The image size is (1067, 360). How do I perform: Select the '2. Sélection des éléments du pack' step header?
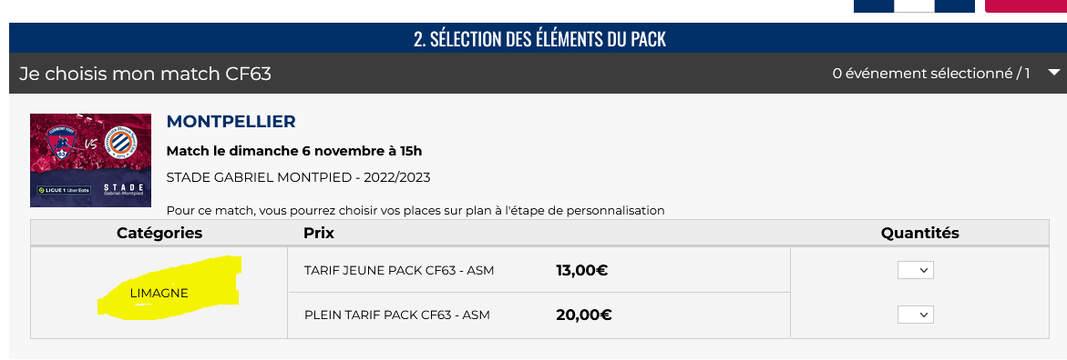pos(539,39)
